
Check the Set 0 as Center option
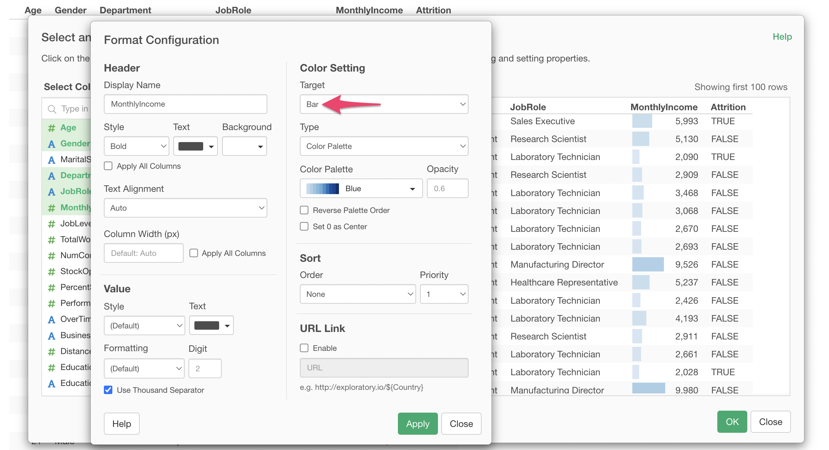pyautogui.click(x=304, y=227)
